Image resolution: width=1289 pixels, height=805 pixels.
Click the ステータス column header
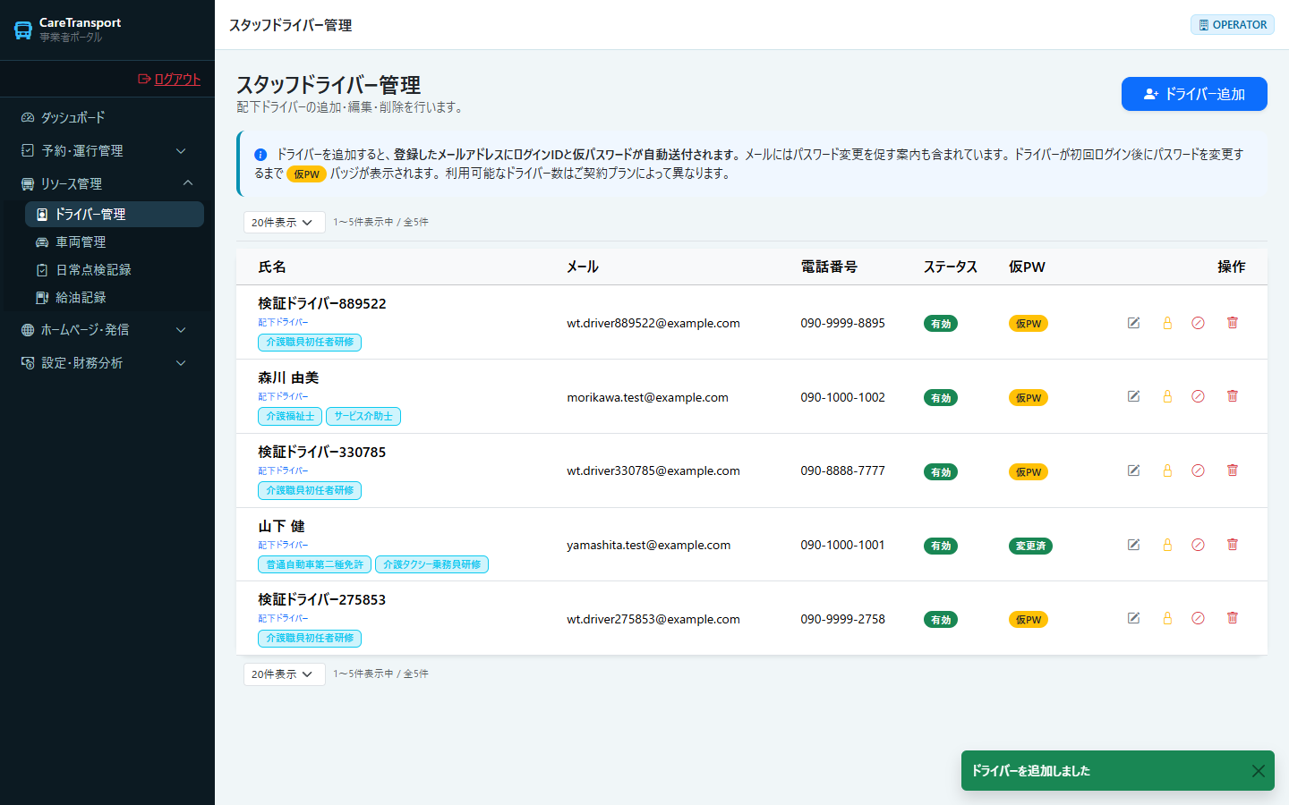[951, 267]
